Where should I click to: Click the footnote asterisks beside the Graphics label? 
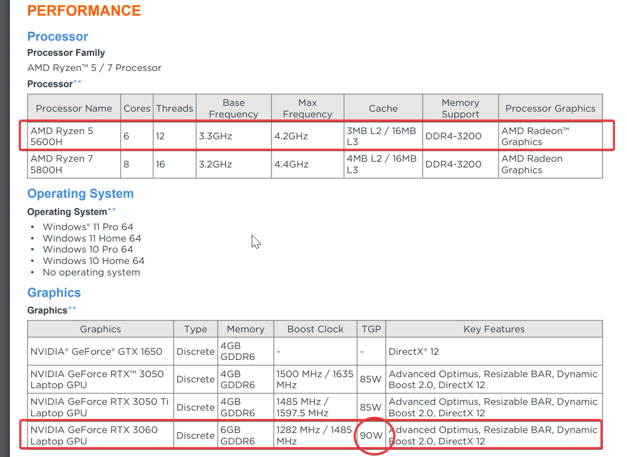(x=72, y=309)
